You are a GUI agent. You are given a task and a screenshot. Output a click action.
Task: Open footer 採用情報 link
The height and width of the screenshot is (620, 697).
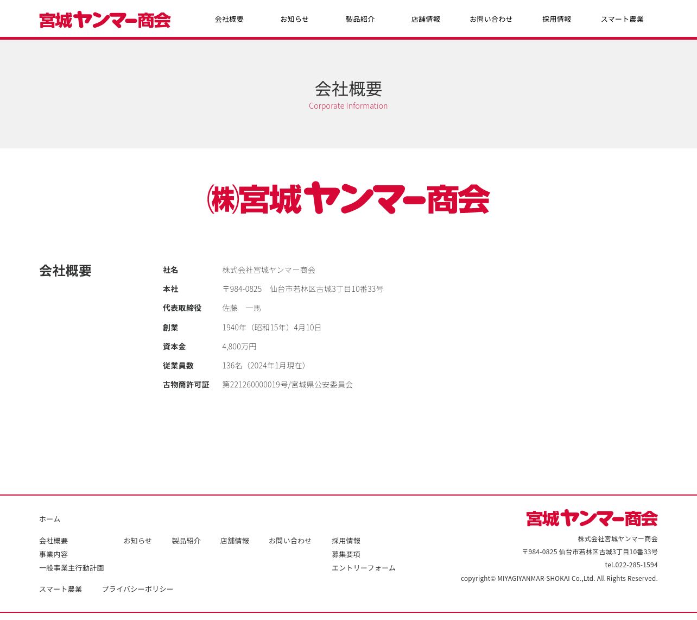(346, 541)
